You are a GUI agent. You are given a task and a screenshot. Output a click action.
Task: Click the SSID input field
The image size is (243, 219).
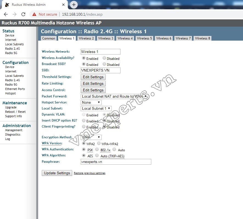[x=100, y=70]
